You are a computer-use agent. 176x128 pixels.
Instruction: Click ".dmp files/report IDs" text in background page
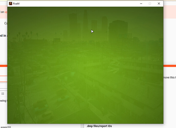point(99,126)
